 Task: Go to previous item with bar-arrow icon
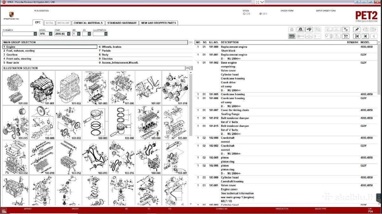365,36
